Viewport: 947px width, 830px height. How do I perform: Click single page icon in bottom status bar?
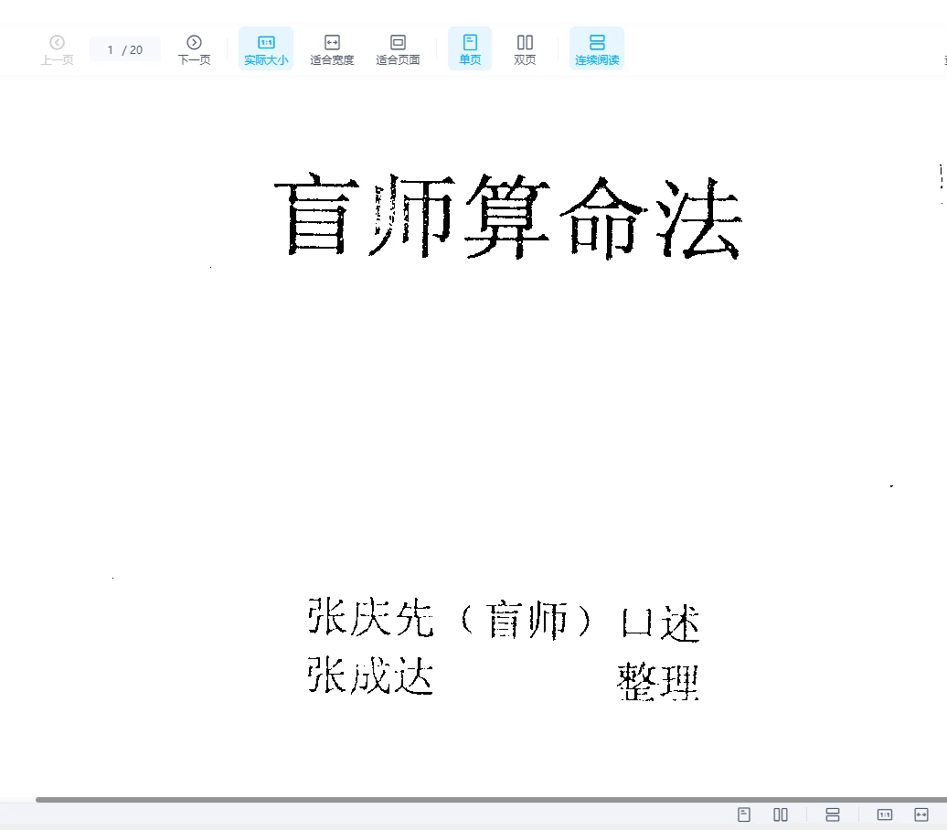(x=744, y=814)
